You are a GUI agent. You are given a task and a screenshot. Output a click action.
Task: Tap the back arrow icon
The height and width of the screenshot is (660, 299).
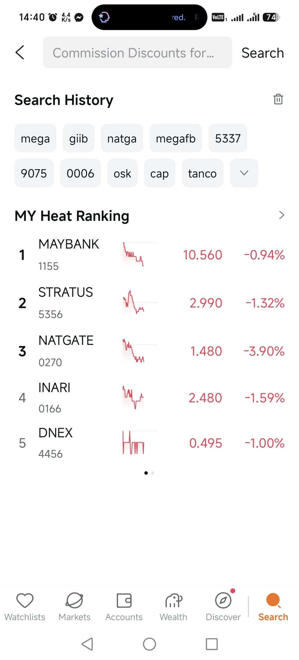pos(20,53)
